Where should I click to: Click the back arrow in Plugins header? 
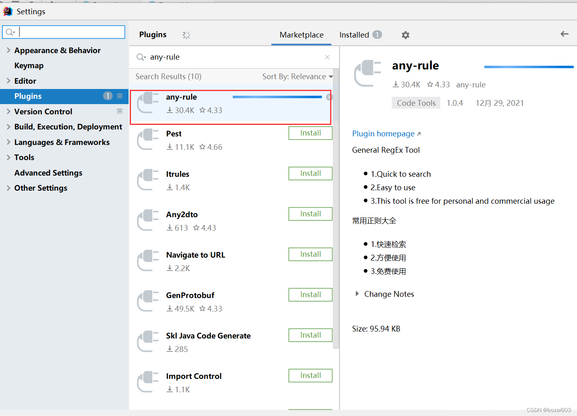564,34
